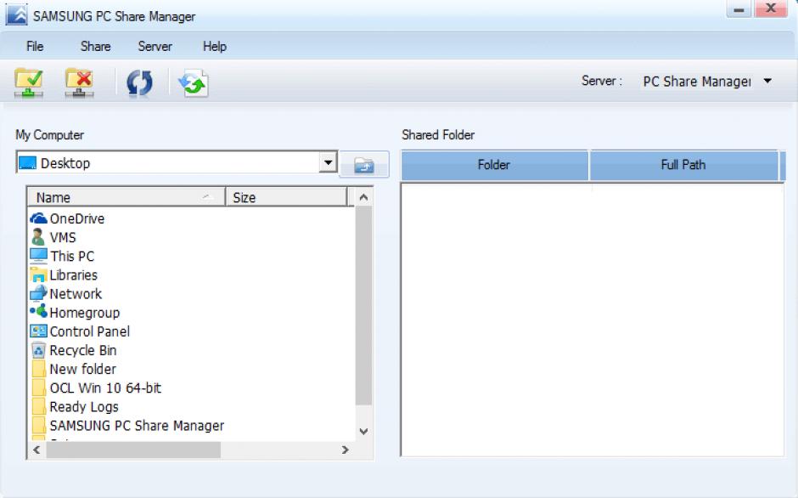The width and height of the screenshot is (798, 498).
Task: Select the "OneDrive" entry text
Action: pos(77,218)
